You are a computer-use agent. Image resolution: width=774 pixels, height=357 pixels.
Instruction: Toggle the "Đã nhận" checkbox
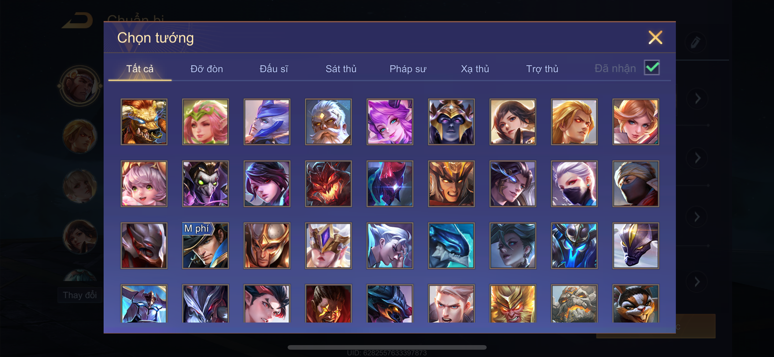coord(652,67)
